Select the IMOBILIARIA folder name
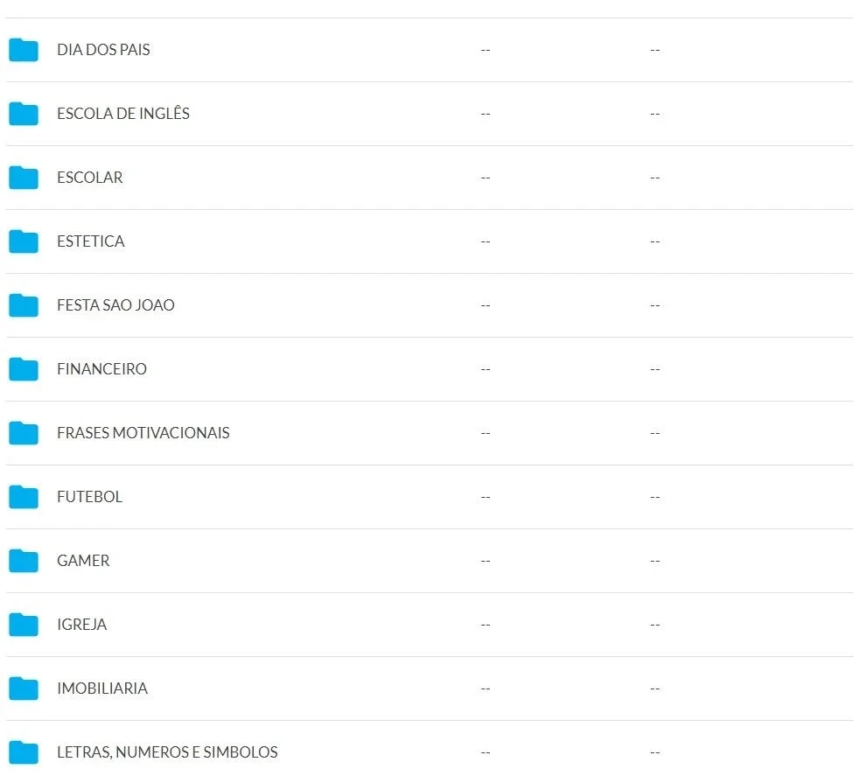 point(102,689)
